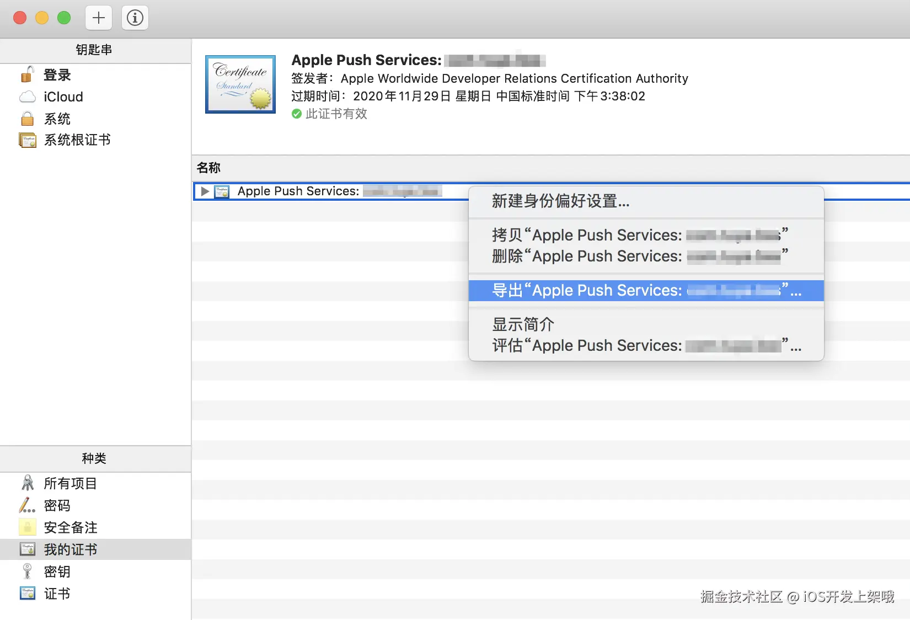Click the 钥匙串 sidebar heading
The width and height of the screenshot is (910, 620).
(x=94, y=50)
